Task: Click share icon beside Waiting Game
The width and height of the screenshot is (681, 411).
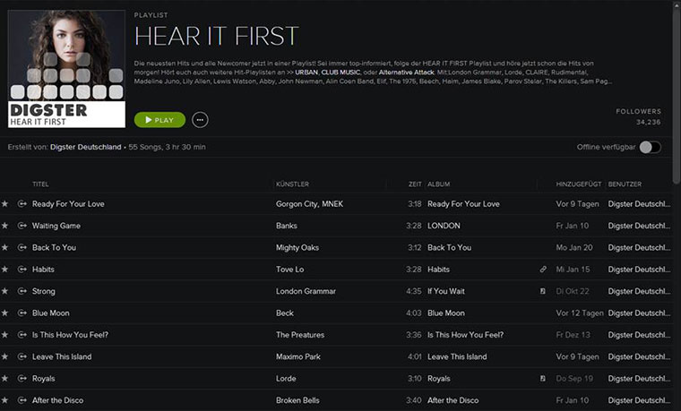Action: pos(22,226)
